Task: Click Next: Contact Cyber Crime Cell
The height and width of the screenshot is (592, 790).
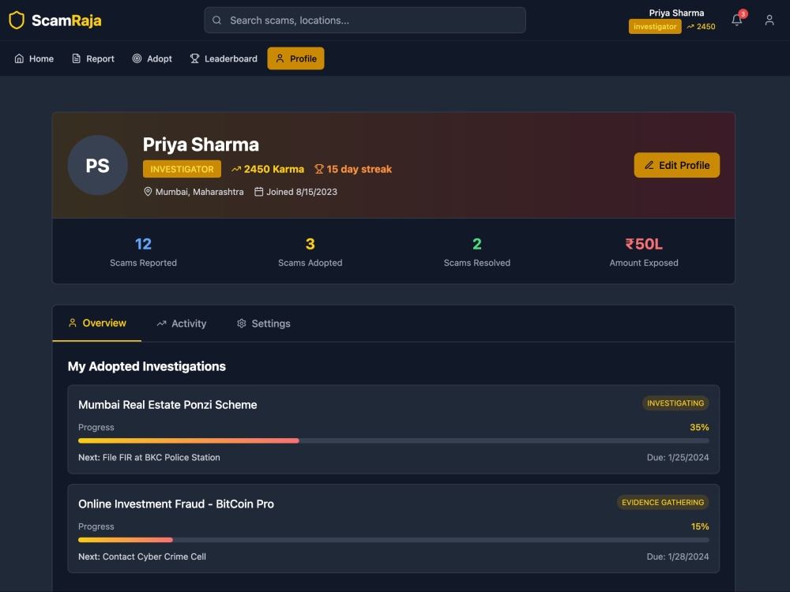Action: 142,556
